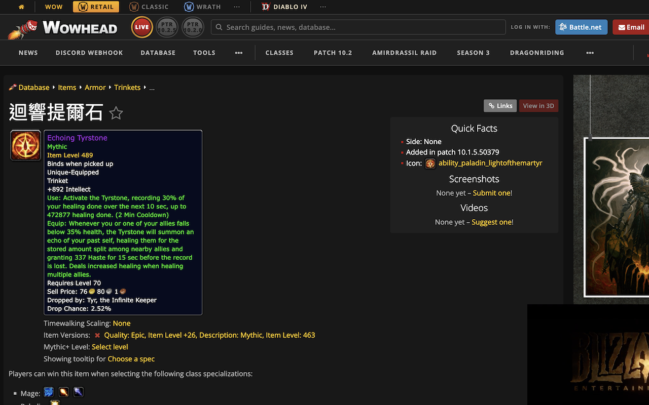
Task: Click the Wrath emblem icon
Action: pyautogui.click(x=189, y=7)
